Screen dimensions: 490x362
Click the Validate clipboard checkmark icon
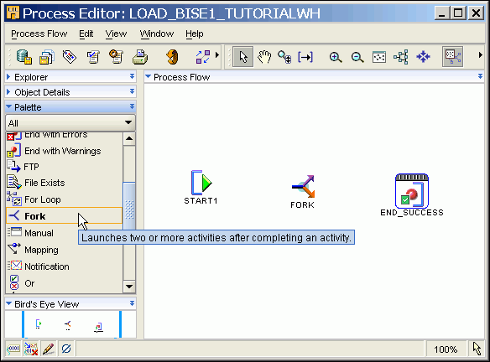(93, 57)
